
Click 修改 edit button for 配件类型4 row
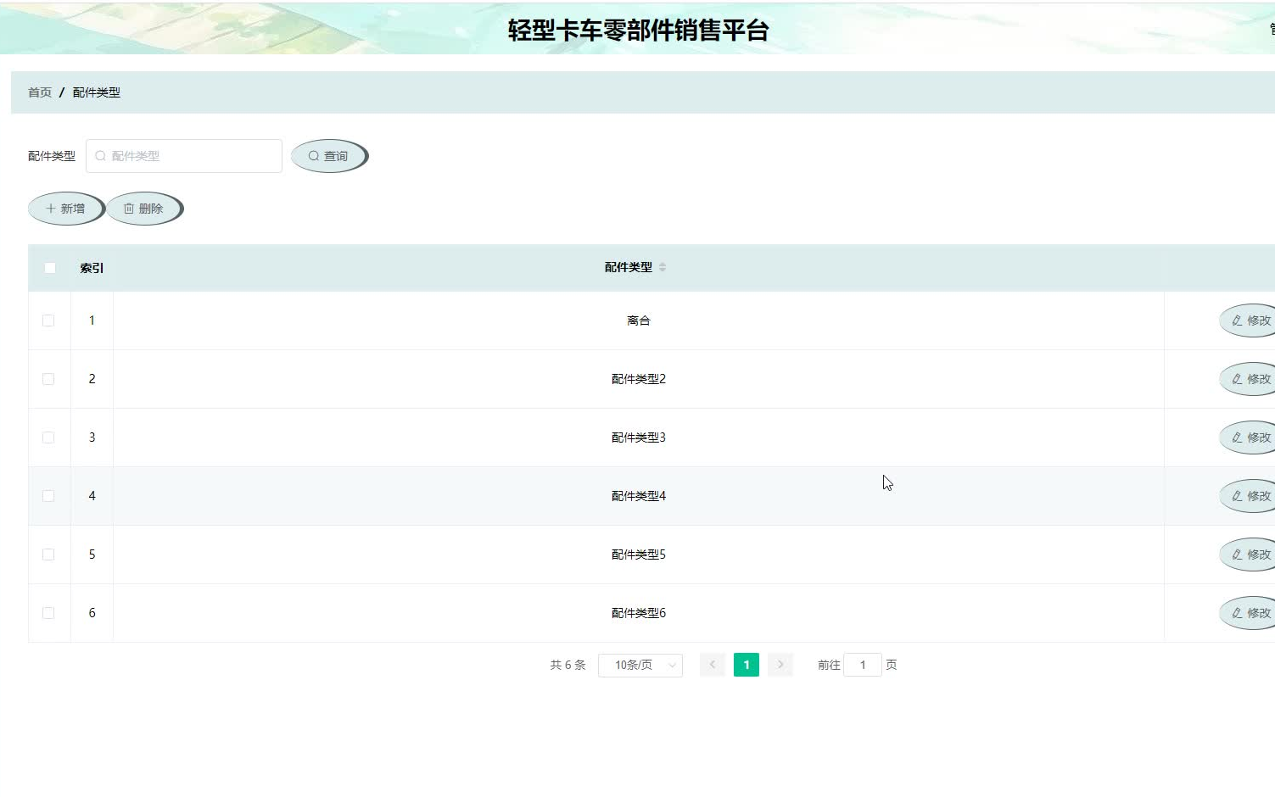(1248, 496)
